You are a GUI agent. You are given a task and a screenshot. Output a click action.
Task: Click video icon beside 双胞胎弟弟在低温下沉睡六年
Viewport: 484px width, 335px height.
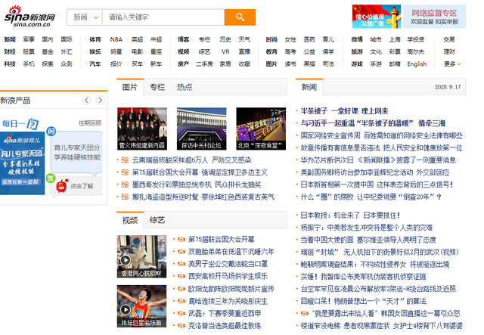(181, 252)
